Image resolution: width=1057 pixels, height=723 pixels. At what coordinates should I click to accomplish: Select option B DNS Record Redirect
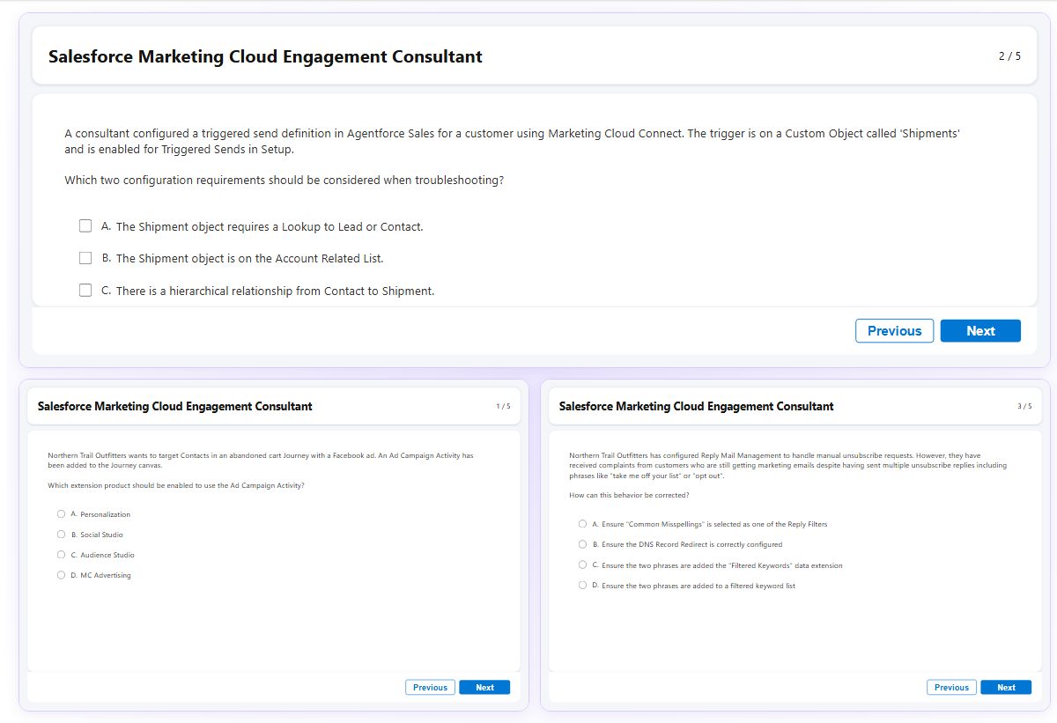point(582,544)
